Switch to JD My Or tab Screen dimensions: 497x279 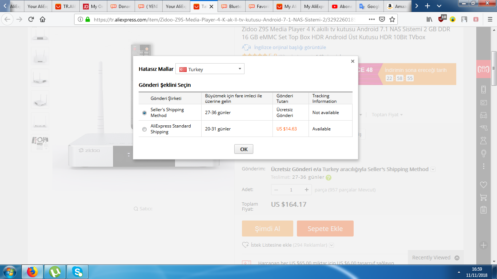tap(94, 6)
